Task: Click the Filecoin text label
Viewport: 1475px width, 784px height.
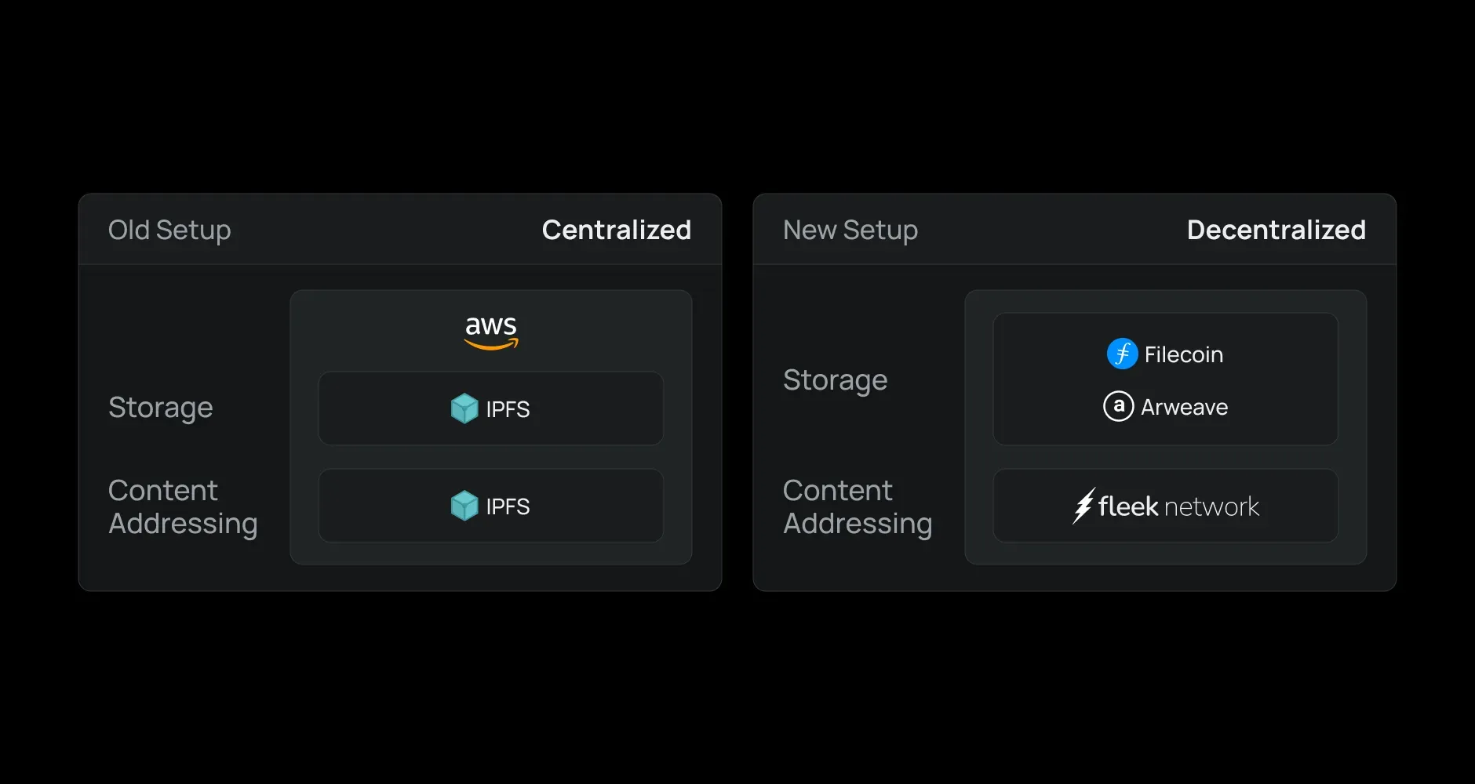Action: (1183, 354)
